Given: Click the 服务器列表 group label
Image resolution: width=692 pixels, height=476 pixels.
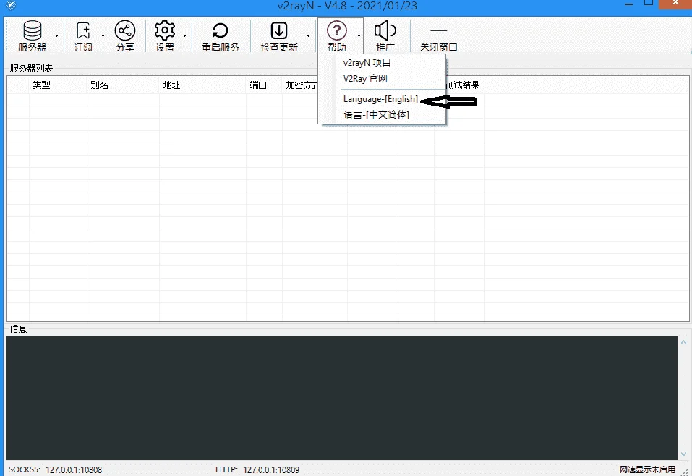Looking at the screenshot, I should 31,69.
